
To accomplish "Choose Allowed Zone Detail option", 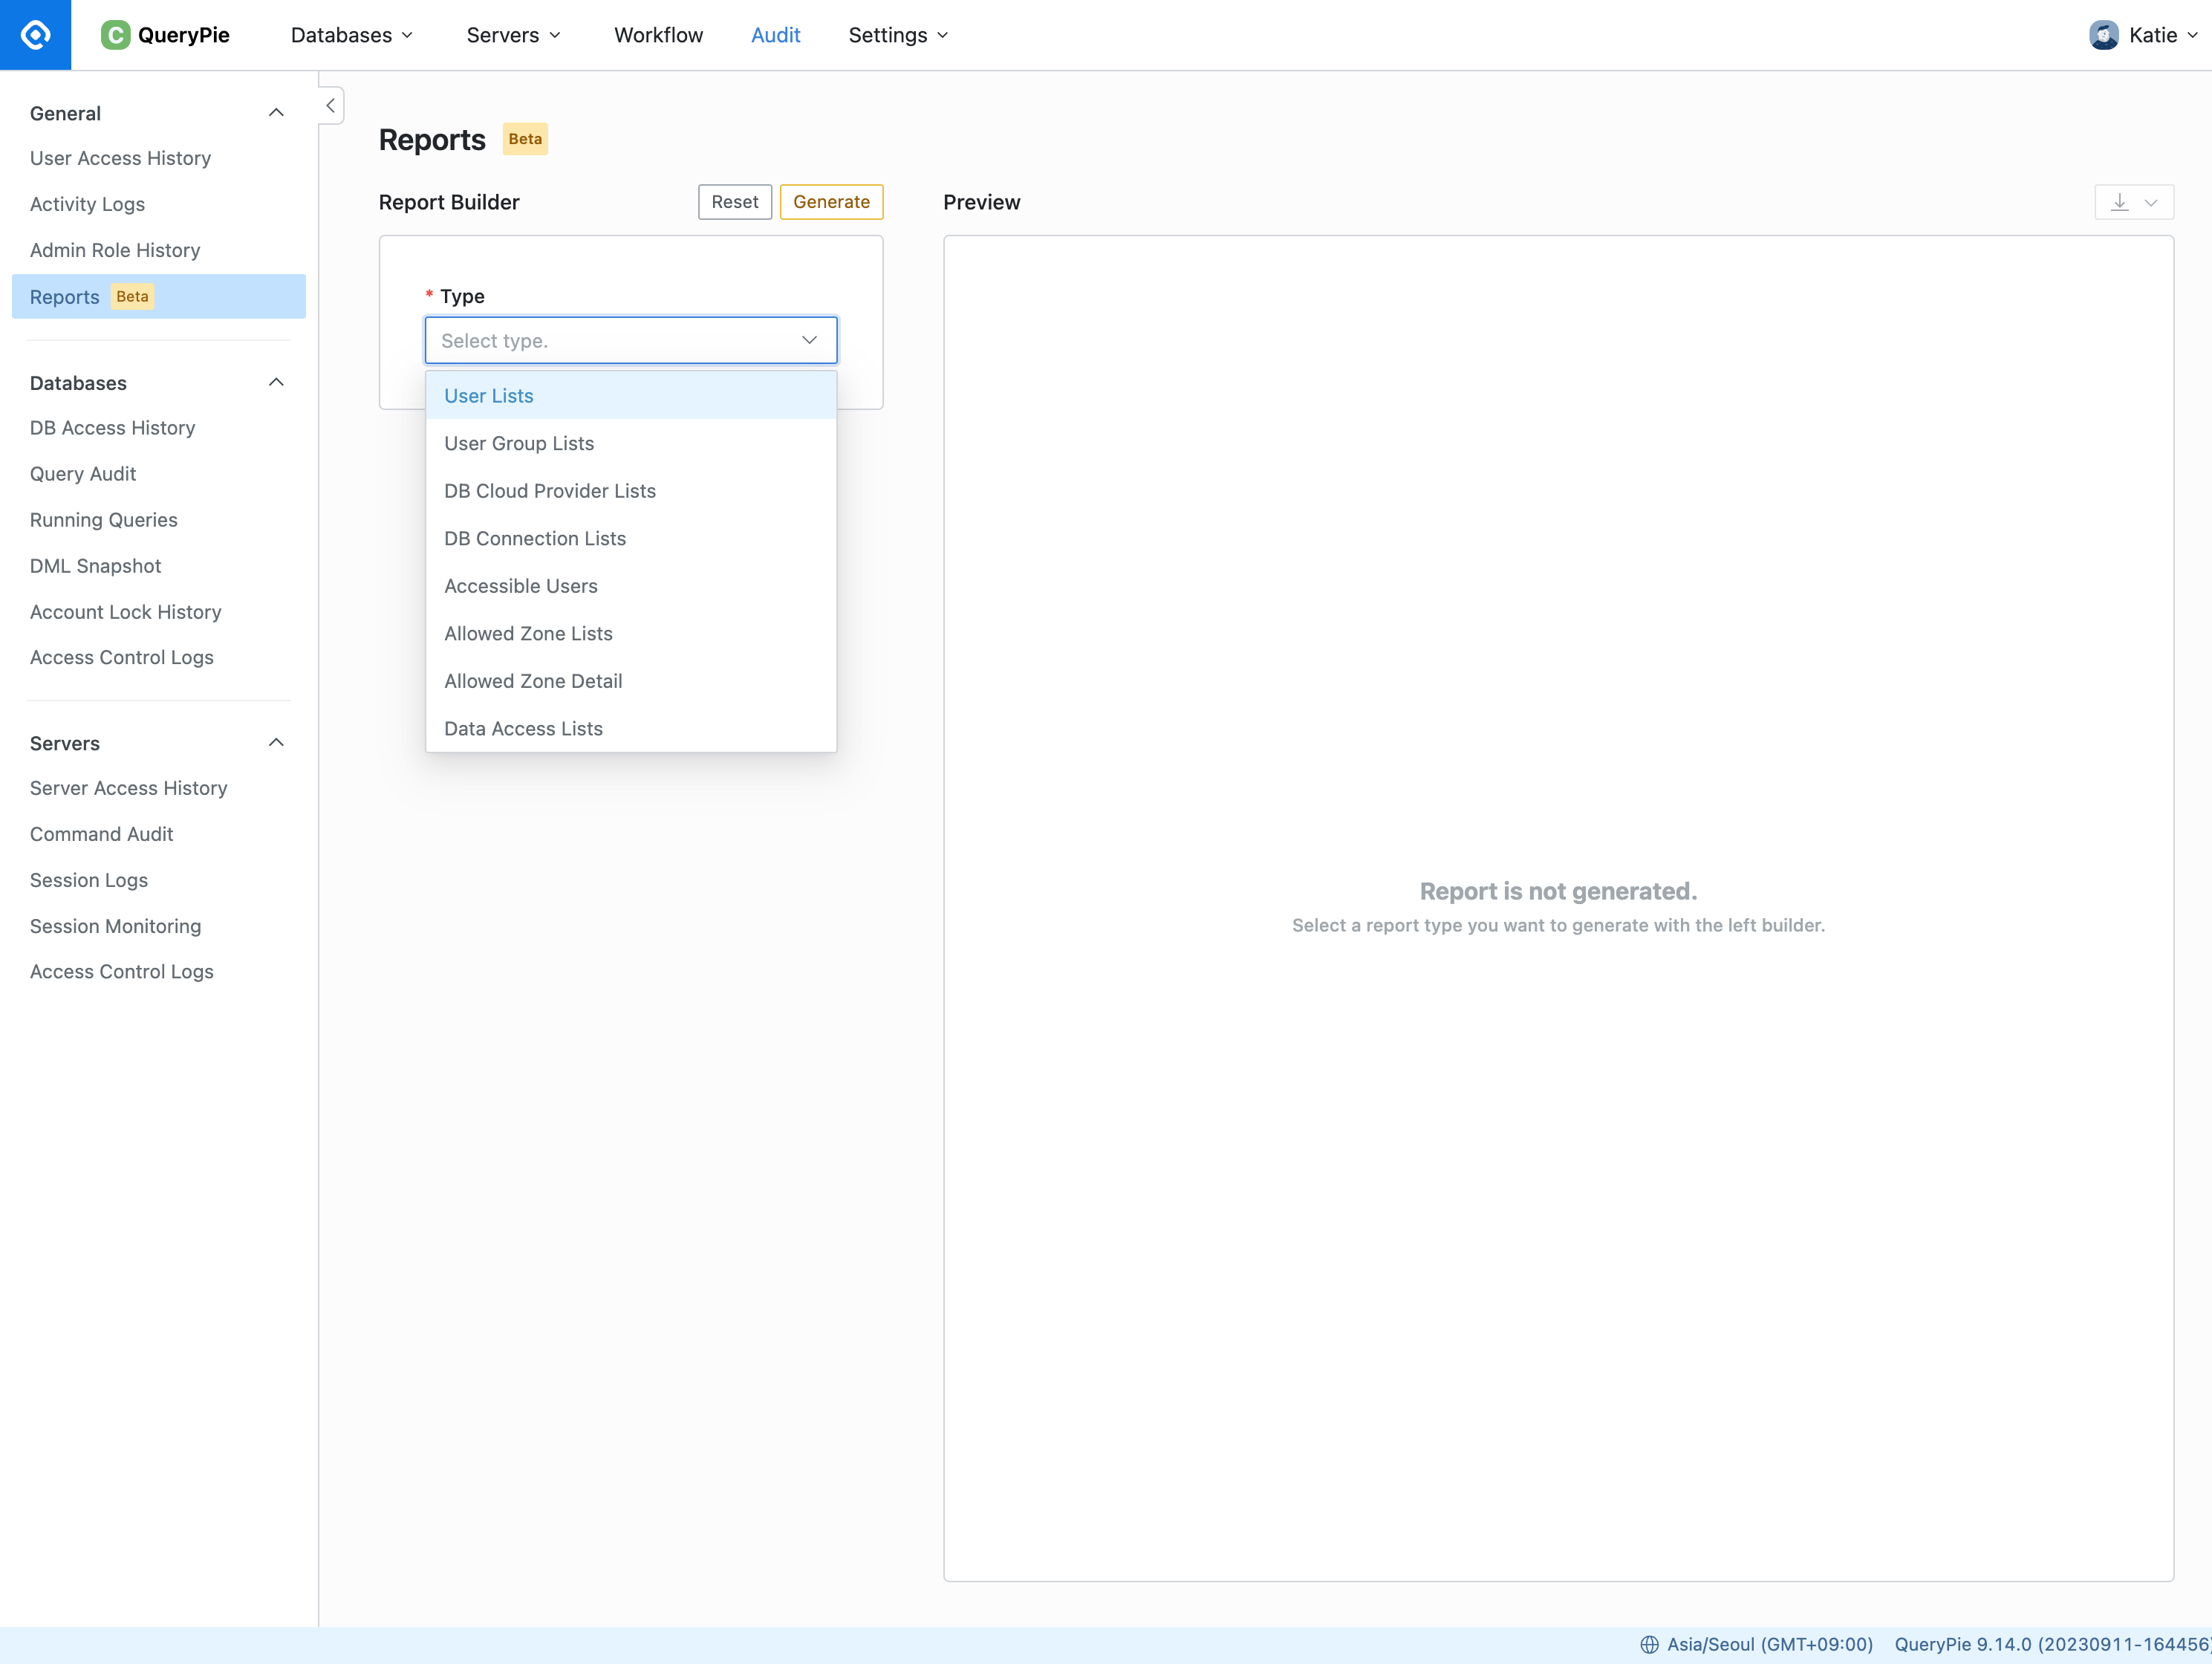I will pos(631,680).
